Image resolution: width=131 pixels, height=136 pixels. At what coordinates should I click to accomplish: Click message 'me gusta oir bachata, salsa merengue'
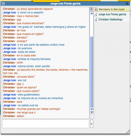click(52, 27)
